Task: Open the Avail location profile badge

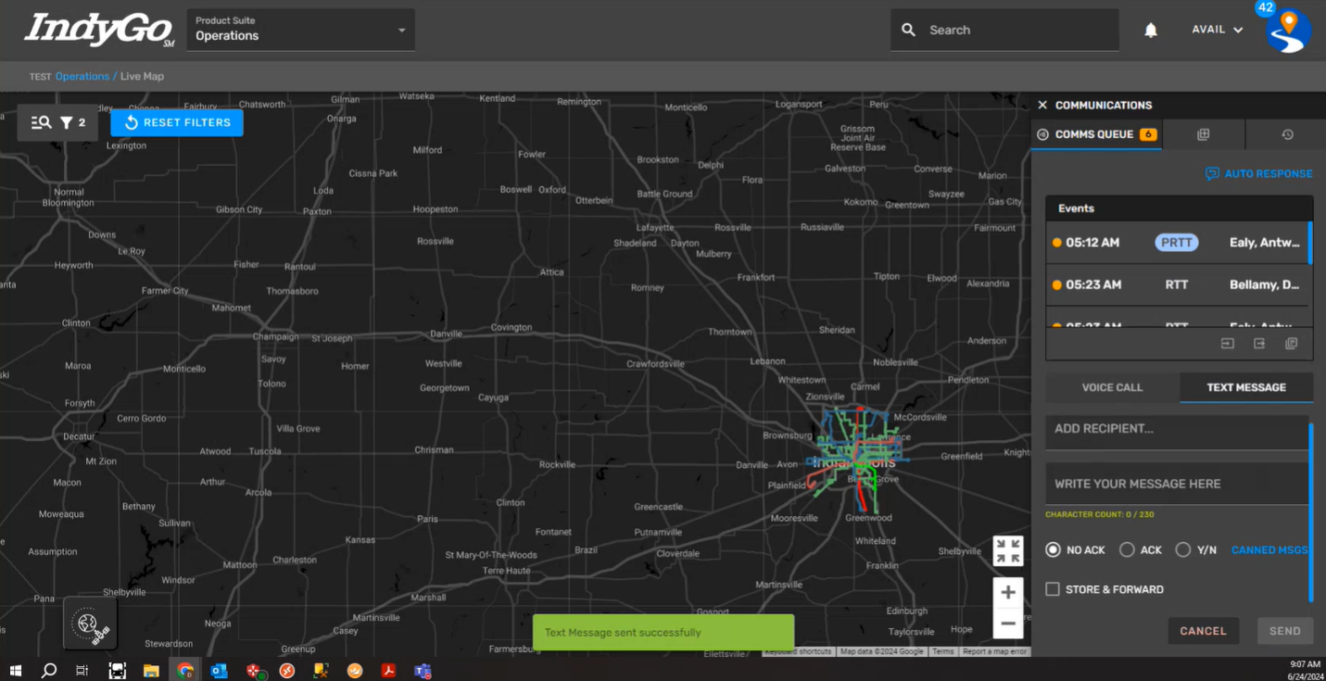Action: coord(1288,30)
